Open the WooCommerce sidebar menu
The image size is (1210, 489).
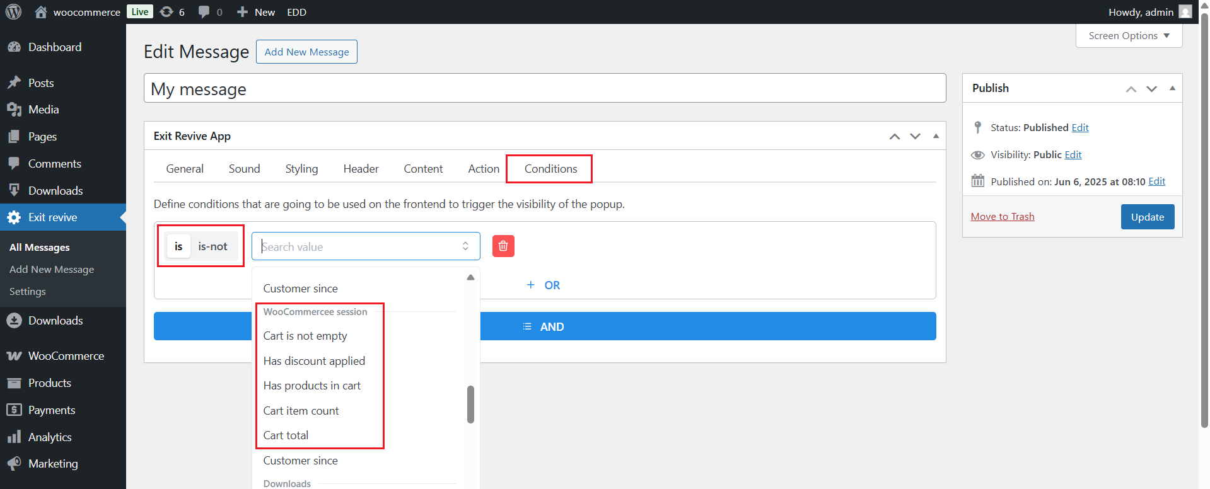(x=66, y=355)
